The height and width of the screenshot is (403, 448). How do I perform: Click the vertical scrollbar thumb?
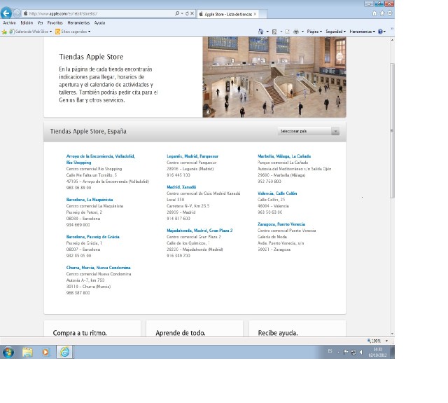pos(392,130)
